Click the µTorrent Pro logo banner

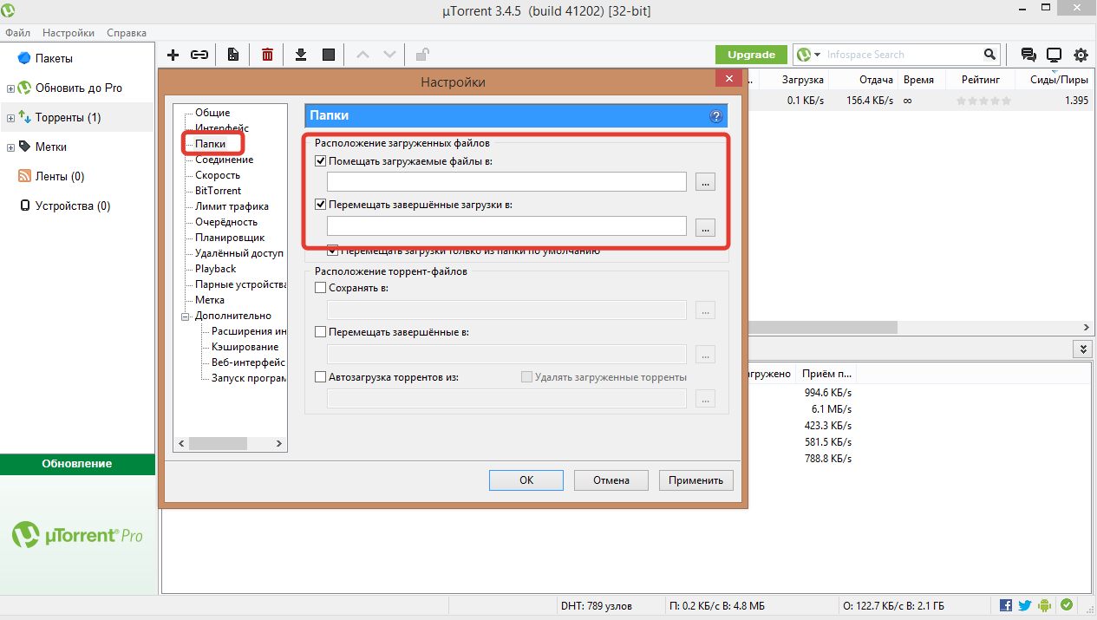point(77,535)
